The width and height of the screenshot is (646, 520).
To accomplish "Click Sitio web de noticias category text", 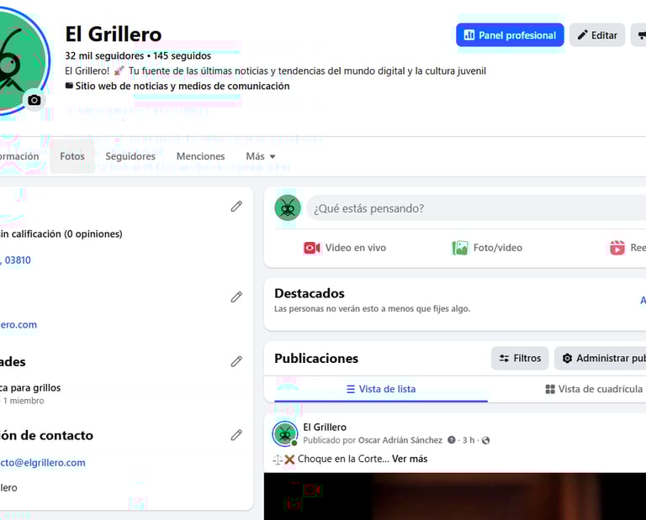I will pyautogui.click(x=182, y=86).
